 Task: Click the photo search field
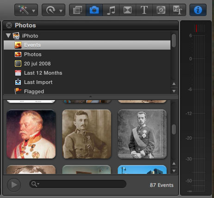pyautogui.click(x=78, y=184)
